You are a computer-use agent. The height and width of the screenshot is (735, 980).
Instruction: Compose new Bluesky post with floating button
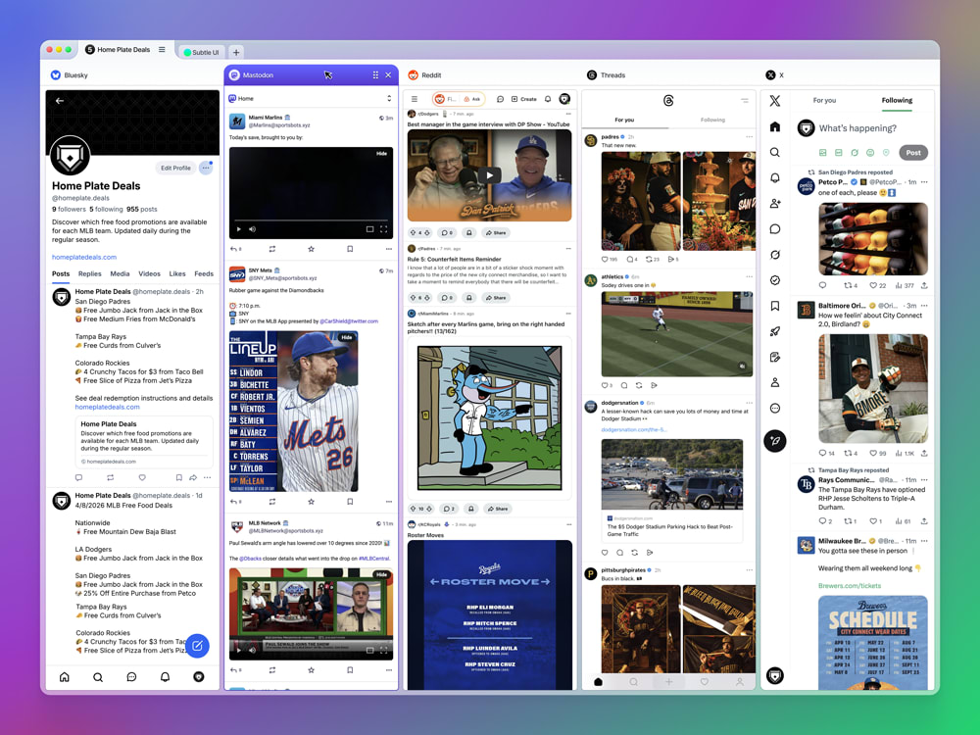point(197,646)
